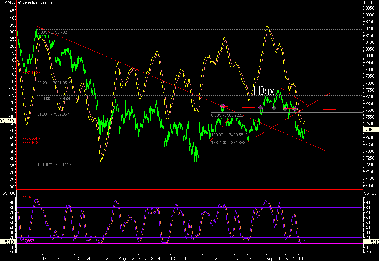
Task: Click the Sep month label on time axis
Action: click(x=270, y=259)
